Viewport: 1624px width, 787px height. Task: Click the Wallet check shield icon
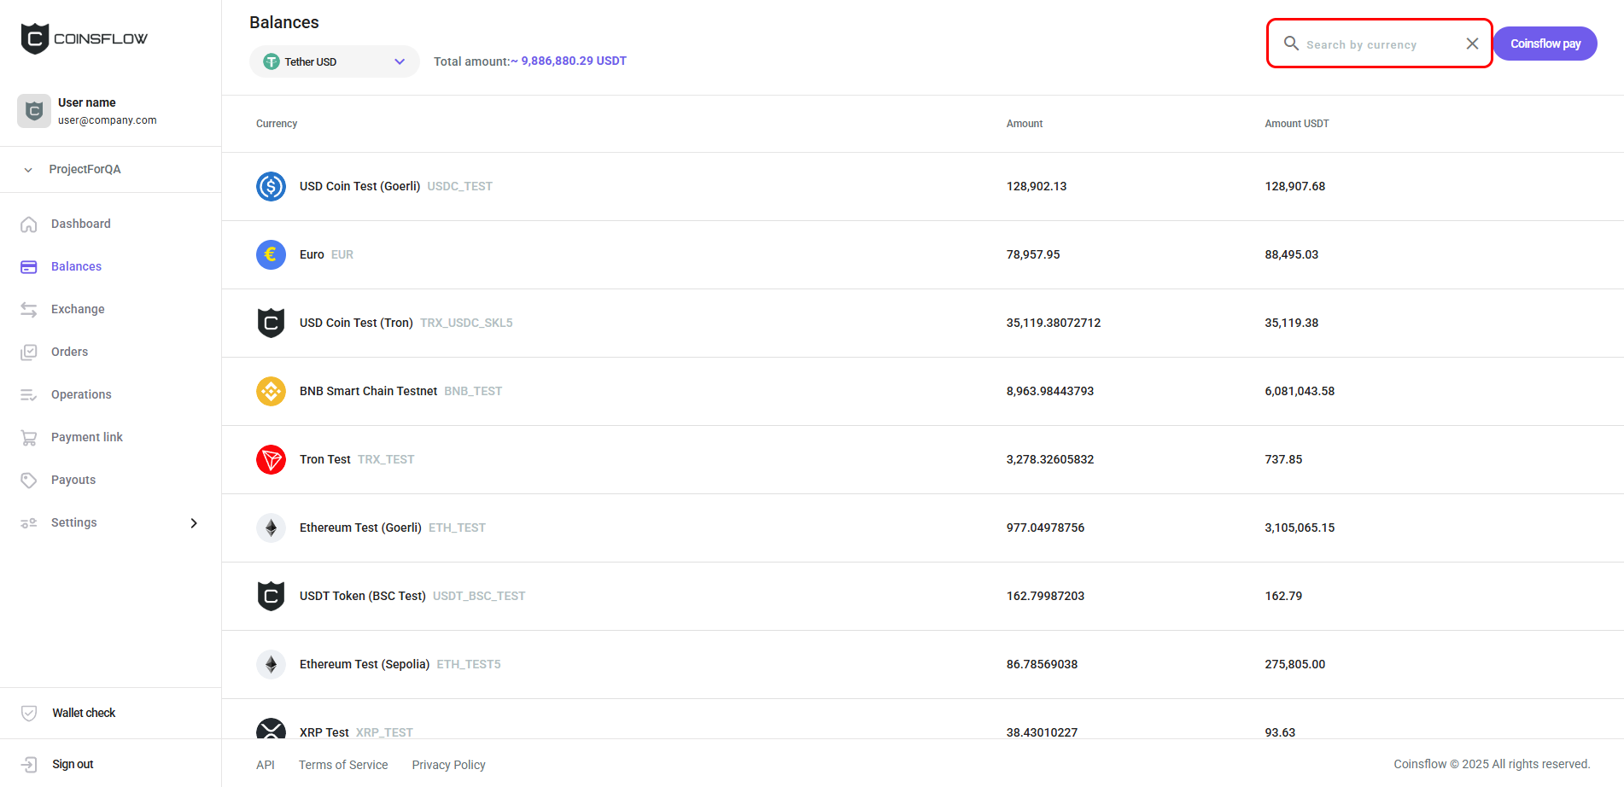point(29,713)
